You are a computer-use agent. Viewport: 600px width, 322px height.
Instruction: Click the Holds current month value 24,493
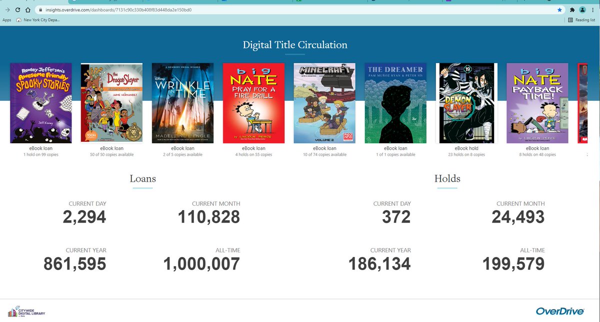[518, 217]
